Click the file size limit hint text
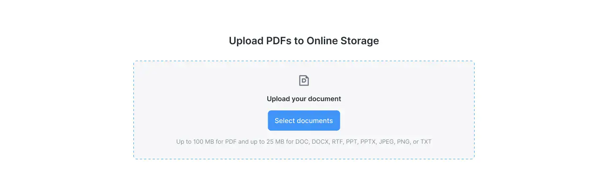The image size is (608, 193). pyautogui.click(x=304, y=142)
